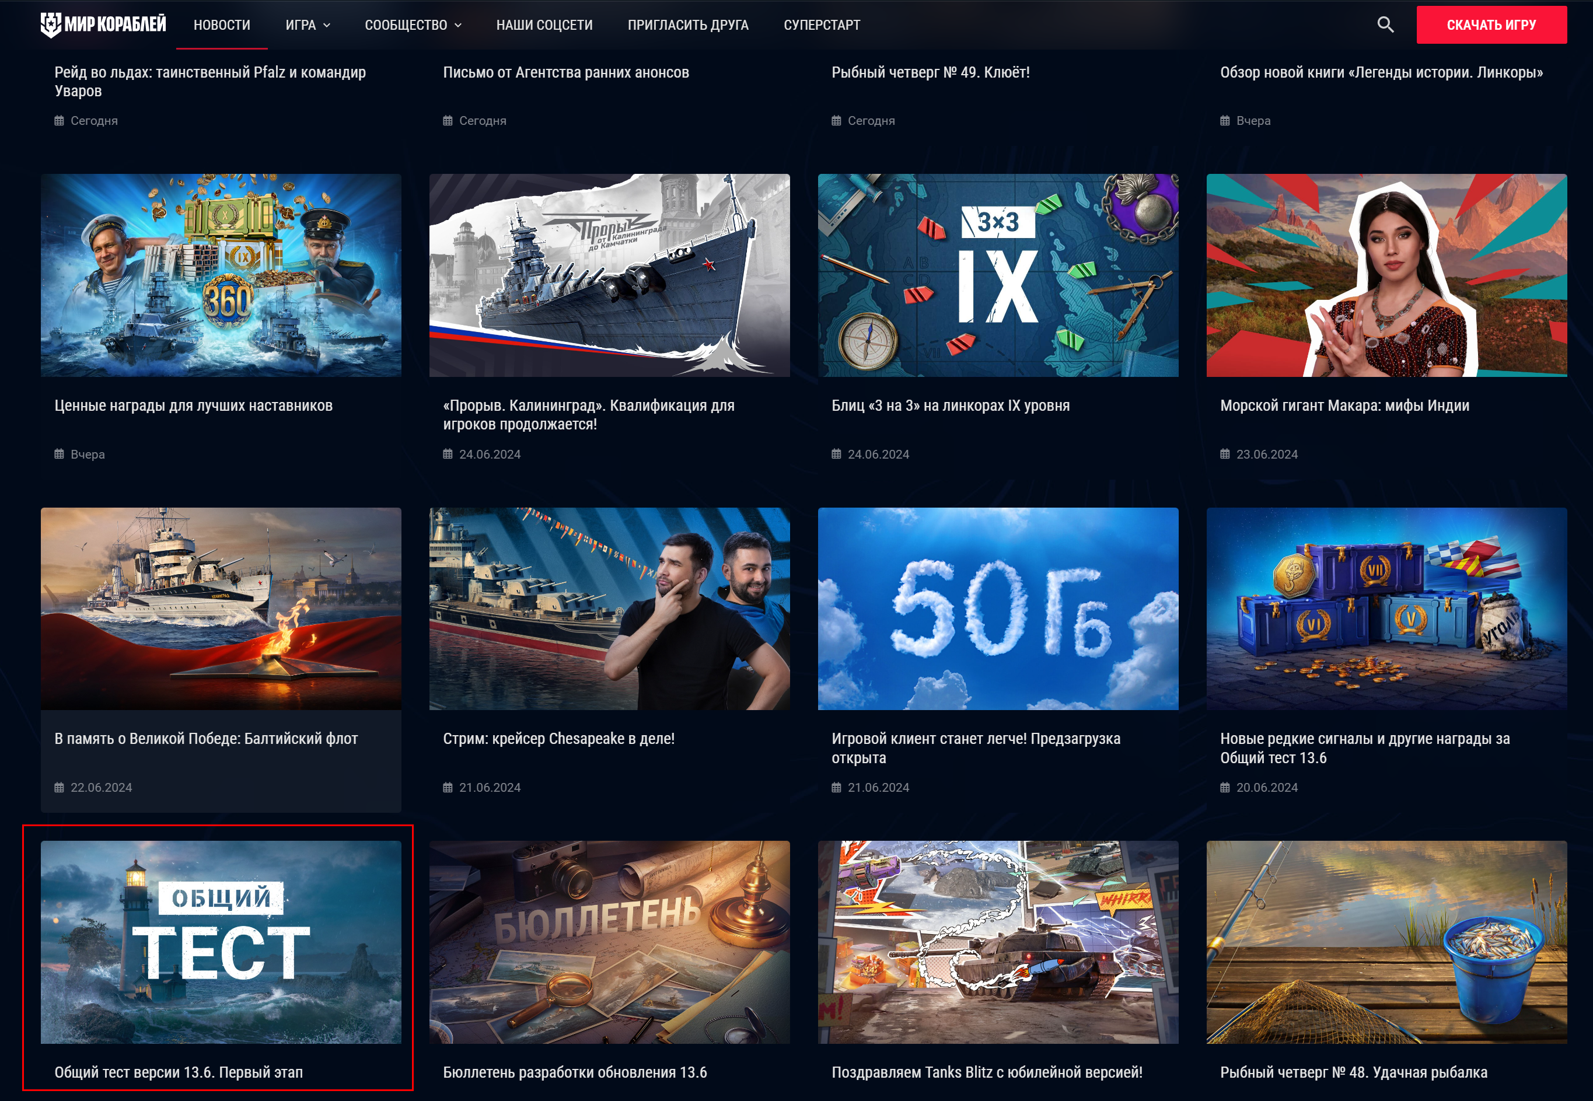Click calendar icon under Обзор новой книги

coord(1225,121)
